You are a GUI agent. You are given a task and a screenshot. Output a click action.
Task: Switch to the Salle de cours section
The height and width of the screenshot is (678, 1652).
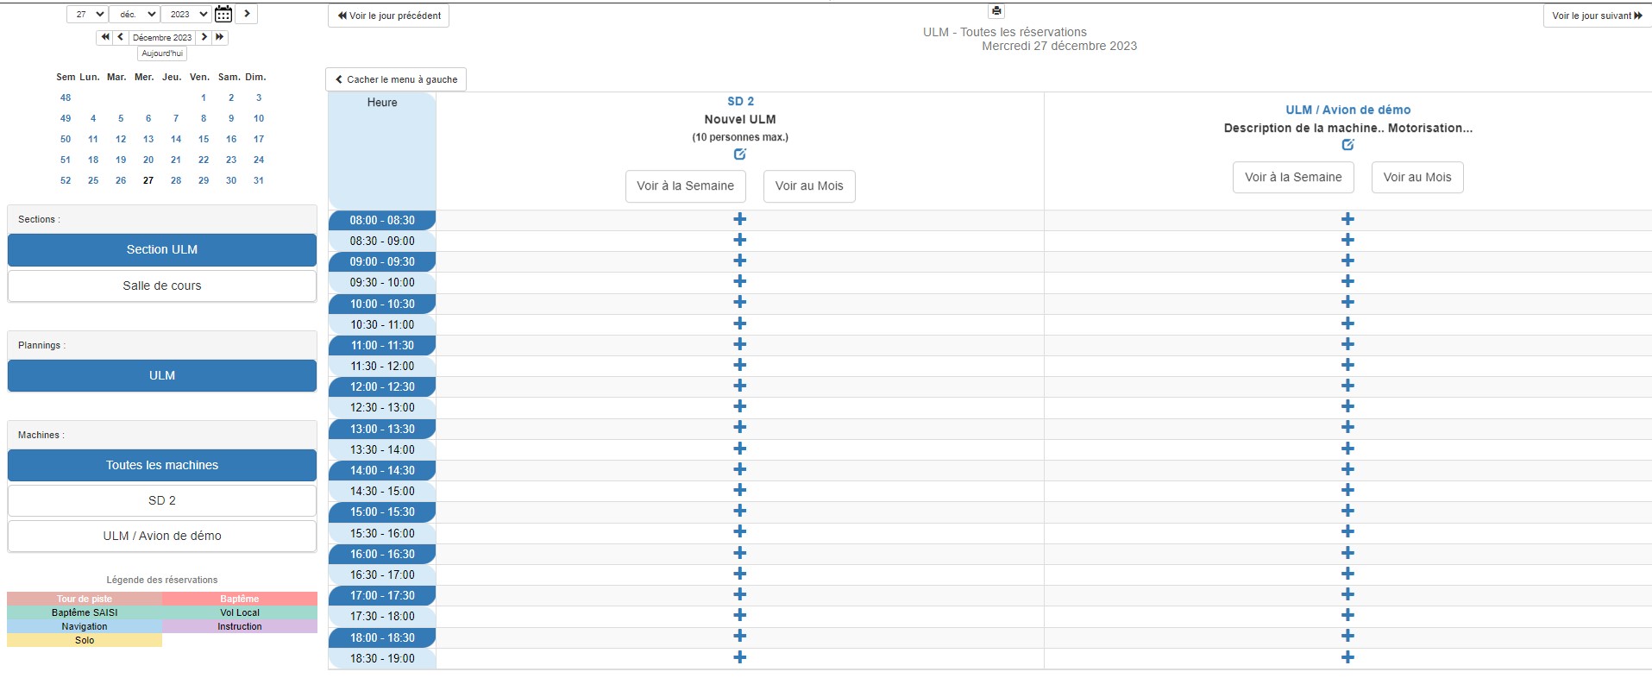[x=162, y=286]
